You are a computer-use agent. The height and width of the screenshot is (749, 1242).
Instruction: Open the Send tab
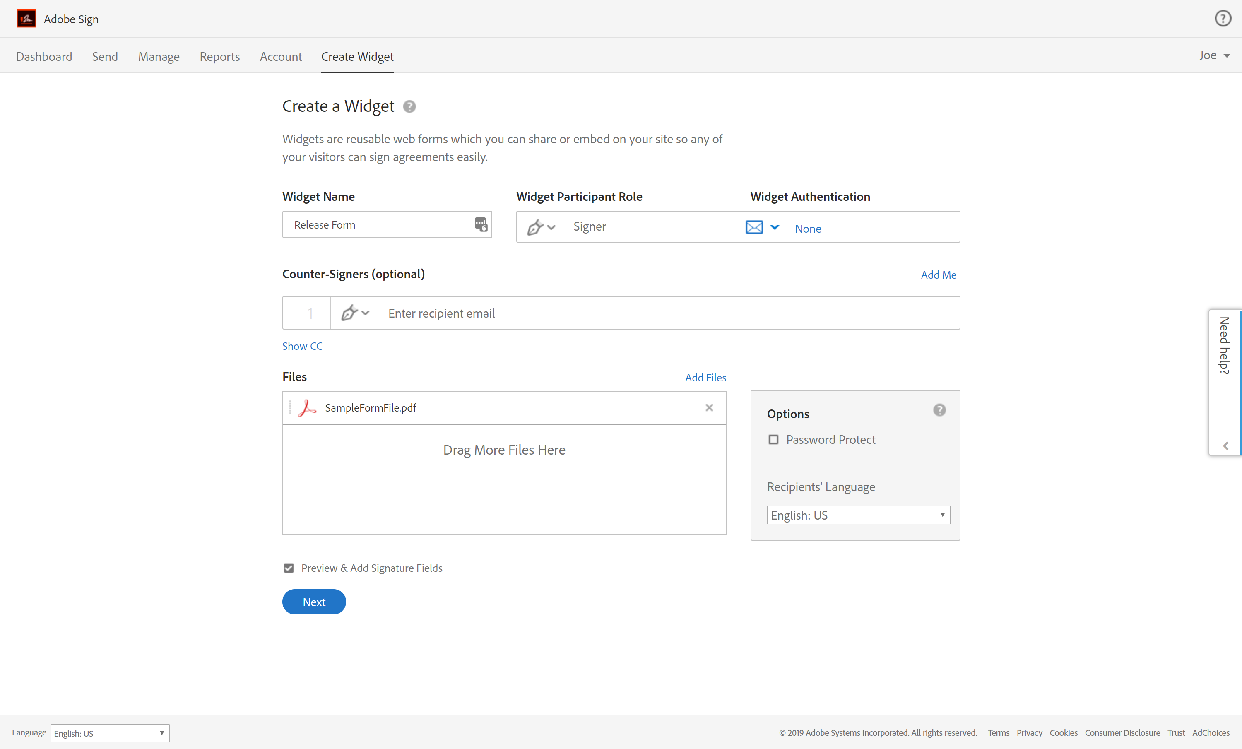(105, 56)
